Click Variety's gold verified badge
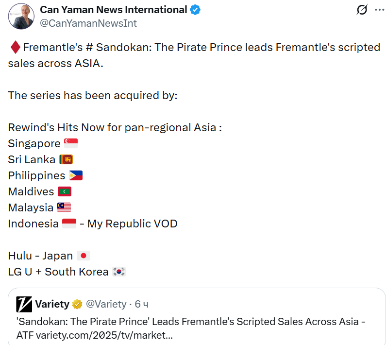Viewport: 386px width, 345px height. point(77,304)
